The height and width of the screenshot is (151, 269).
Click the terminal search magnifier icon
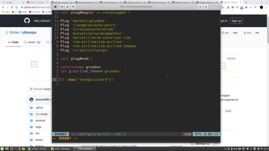click(200, 7)
